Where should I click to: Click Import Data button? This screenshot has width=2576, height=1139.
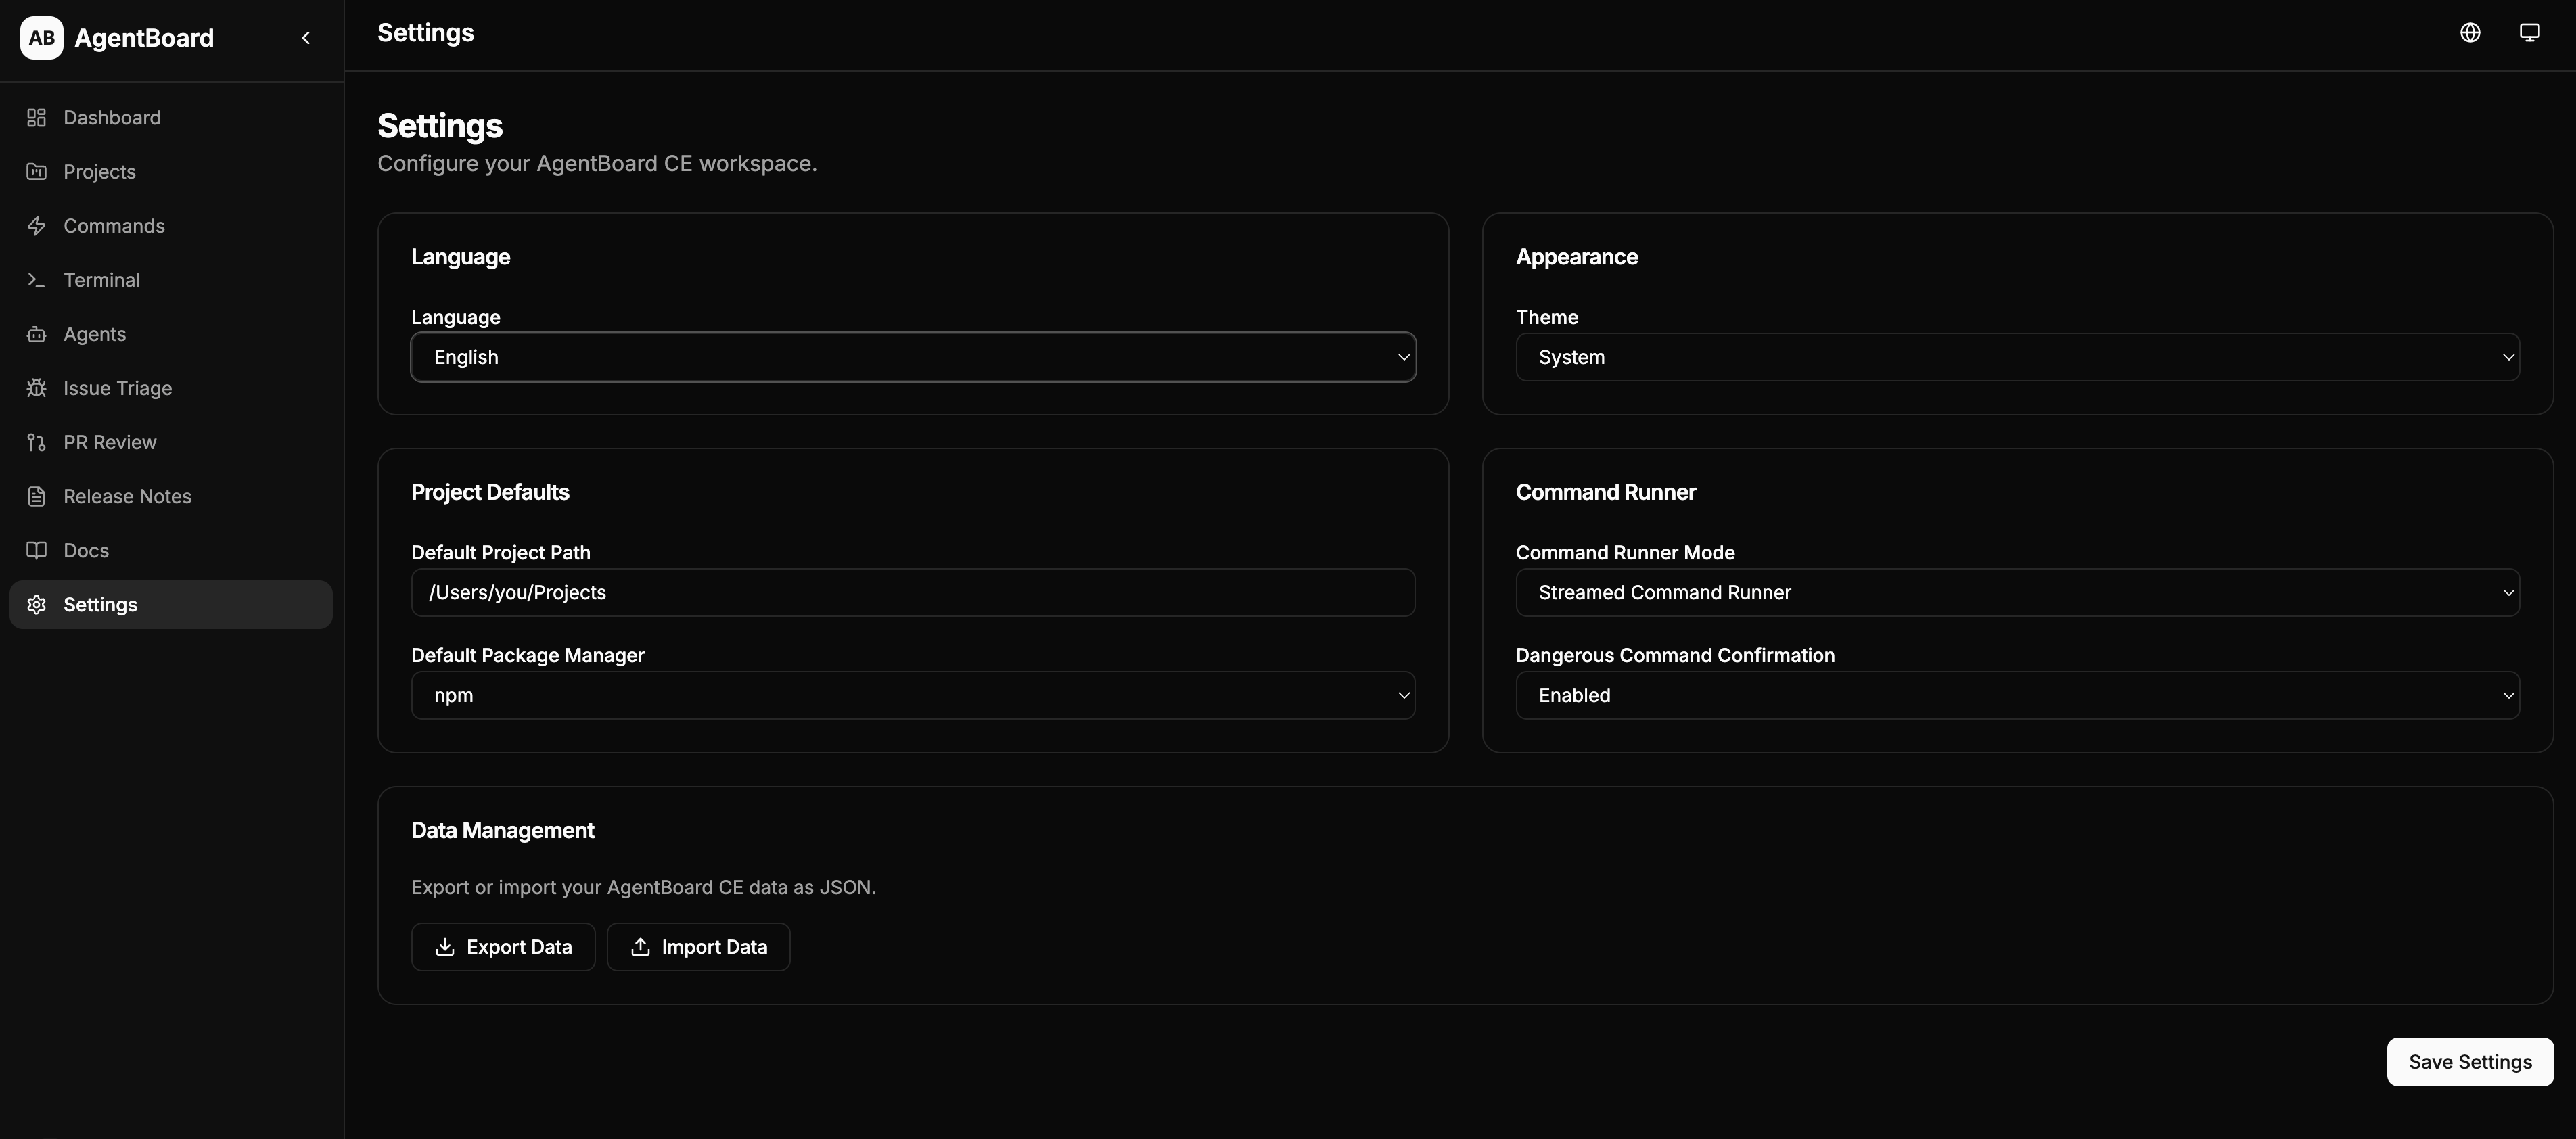click(x=698, y=947)
